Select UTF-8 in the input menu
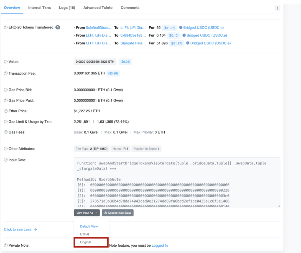This screenshot has width=301, height=253. (x=85, y=234)
